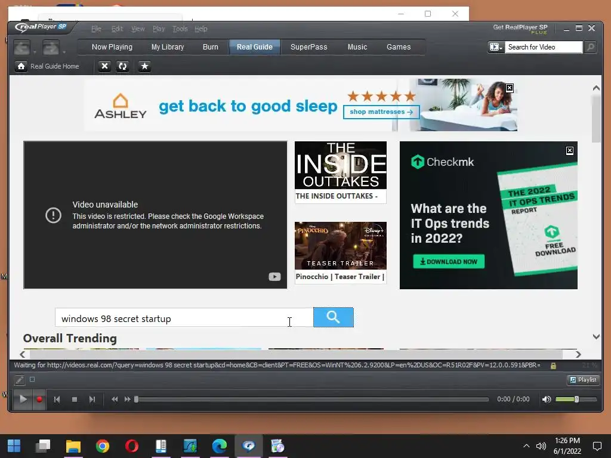Viewport: 611px width, 458px height.
Task: Open the video search type dropdown
Action: click(x=496, y=47)
